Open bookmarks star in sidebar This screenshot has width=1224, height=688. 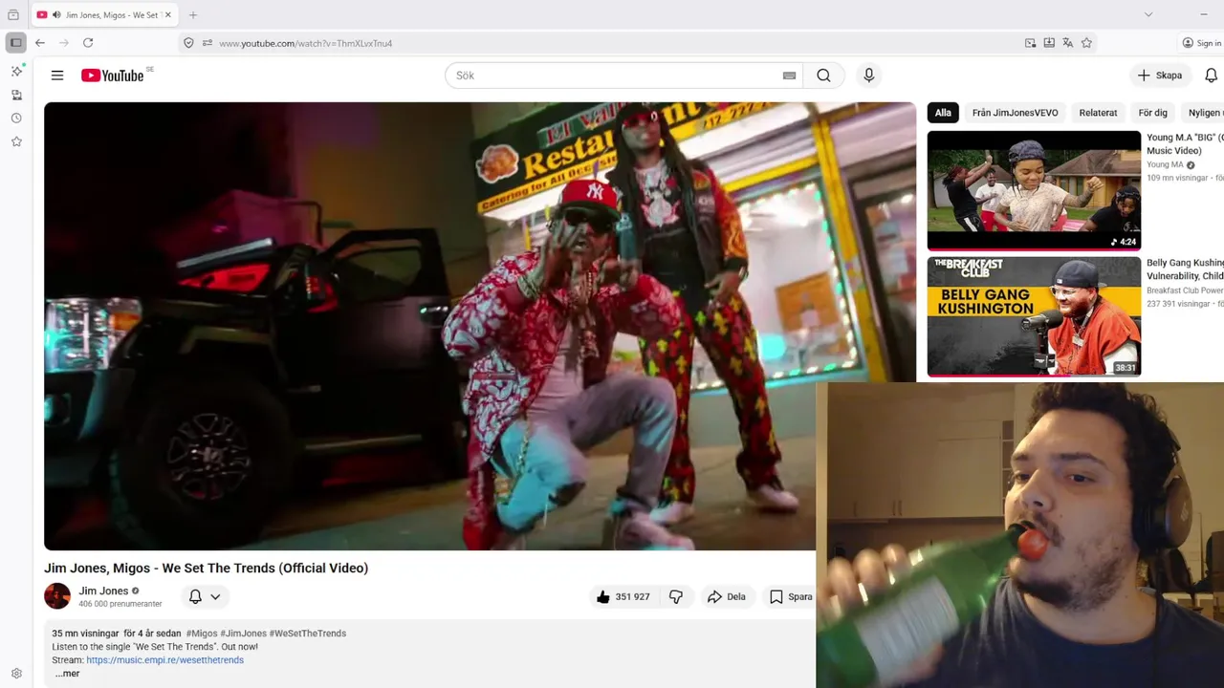[x=16, y=141]
